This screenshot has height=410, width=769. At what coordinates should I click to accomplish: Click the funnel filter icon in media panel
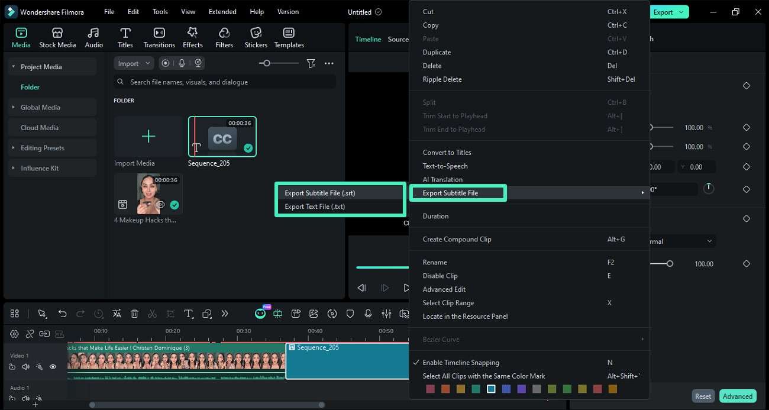(311, 63)
